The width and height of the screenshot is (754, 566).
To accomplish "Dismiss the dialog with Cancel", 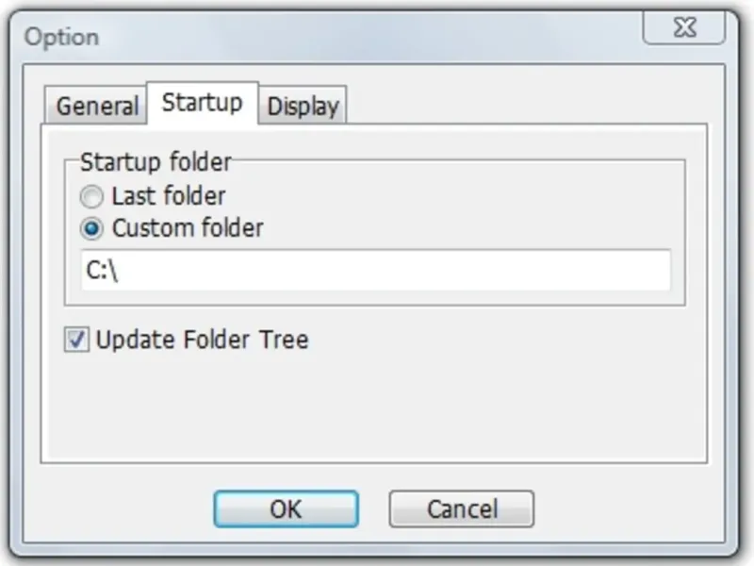I will click(x=462, y=509).
